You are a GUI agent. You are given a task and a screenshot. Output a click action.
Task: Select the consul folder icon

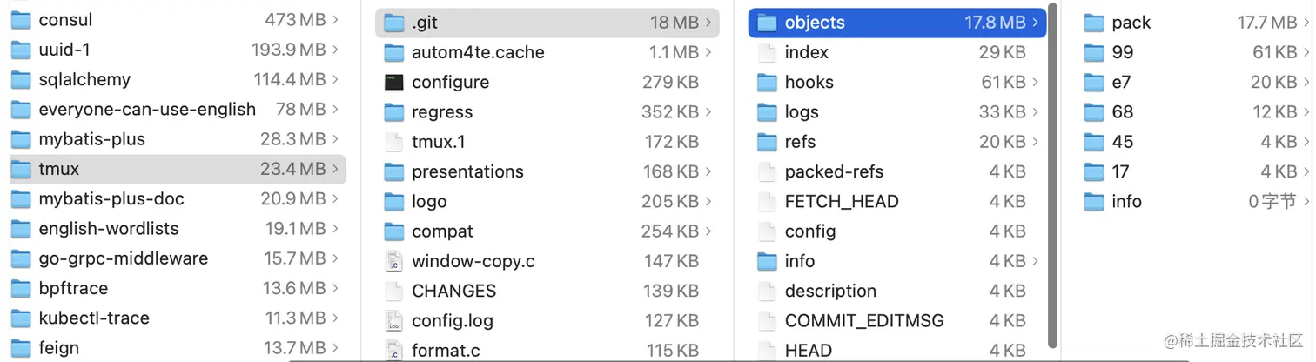pos(21,20)
